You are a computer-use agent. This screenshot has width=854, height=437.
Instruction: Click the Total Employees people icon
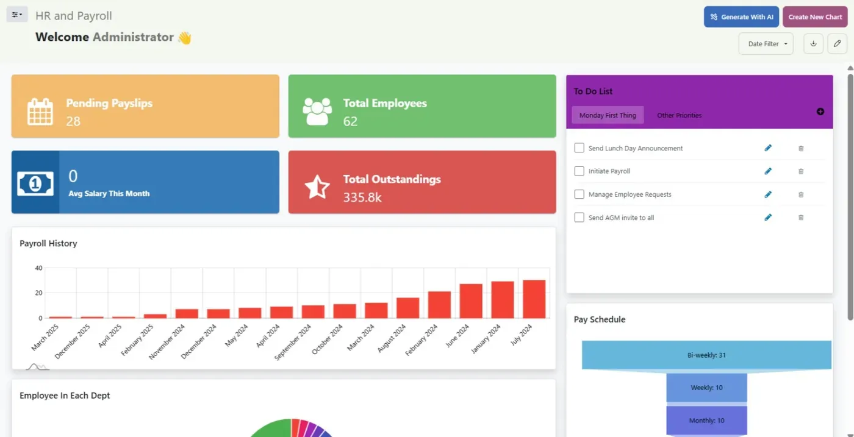tap(317, 112)
